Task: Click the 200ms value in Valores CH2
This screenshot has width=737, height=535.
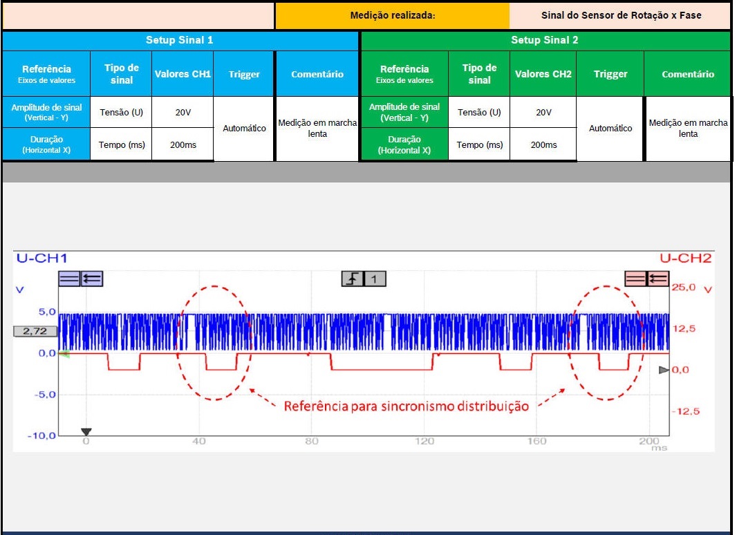Action: (x=543, y=144)
